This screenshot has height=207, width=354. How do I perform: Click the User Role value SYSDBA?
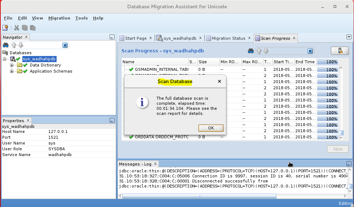pos(57,149)
